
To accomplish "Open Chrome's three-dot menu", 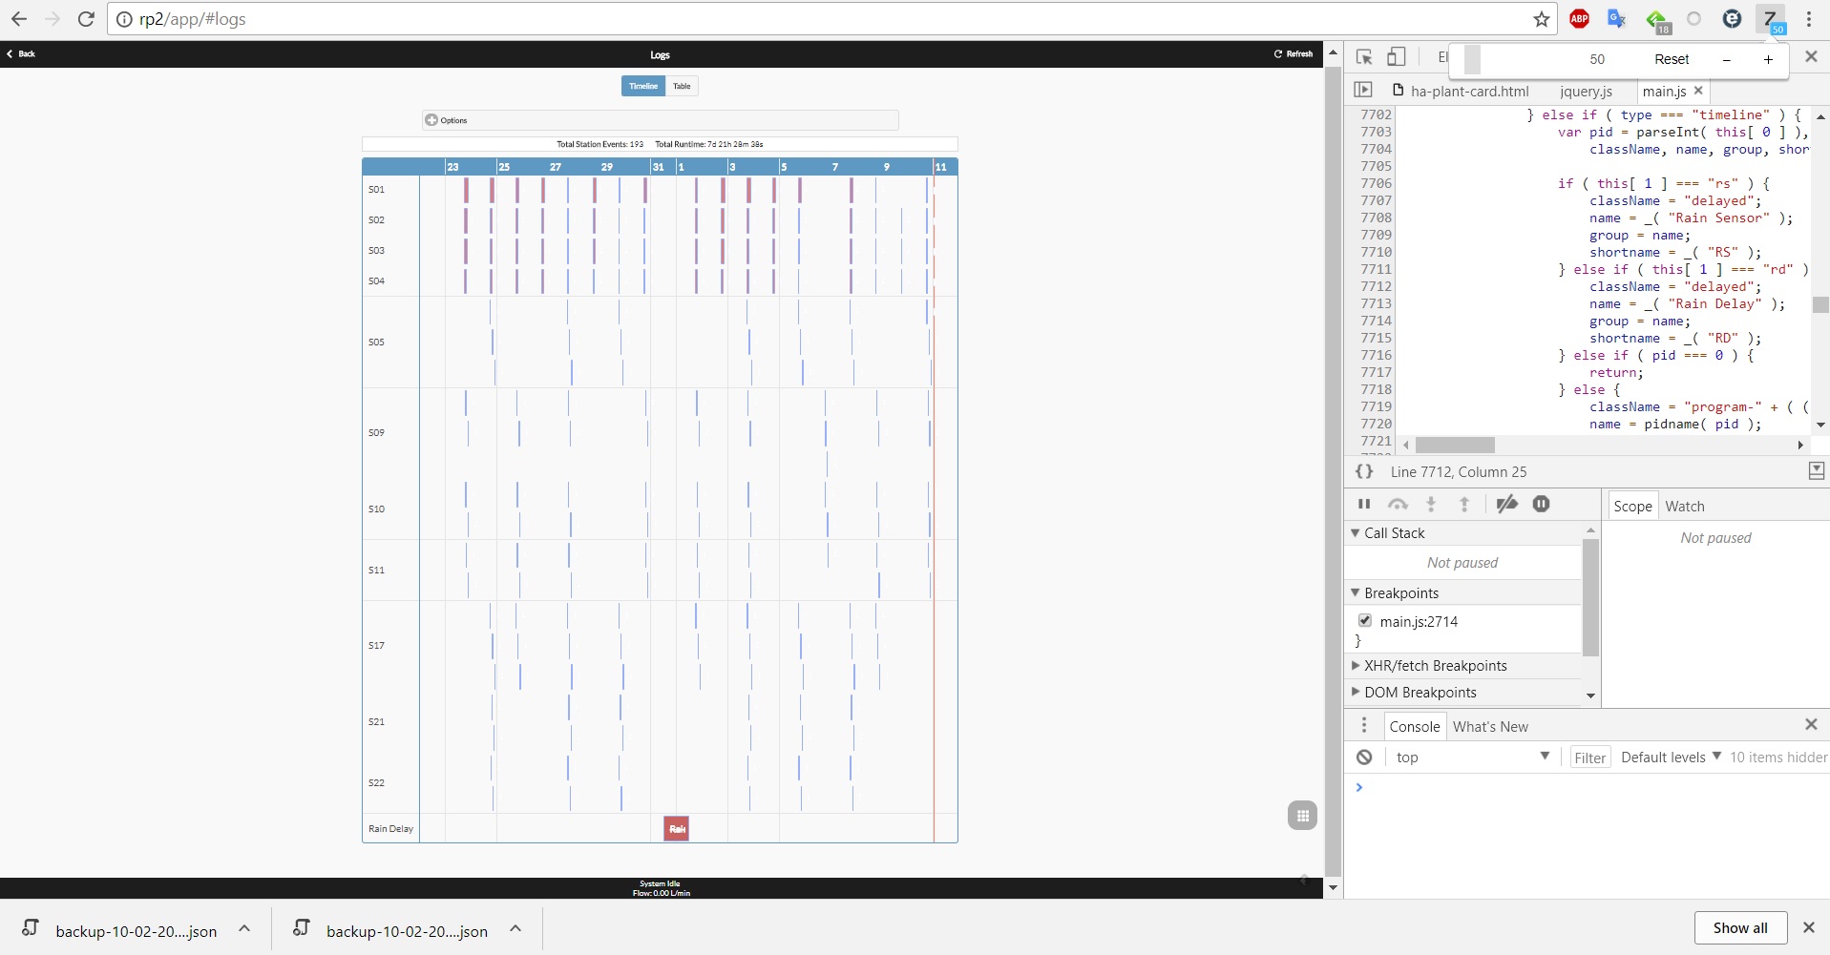I will (x=1809, y=19).
